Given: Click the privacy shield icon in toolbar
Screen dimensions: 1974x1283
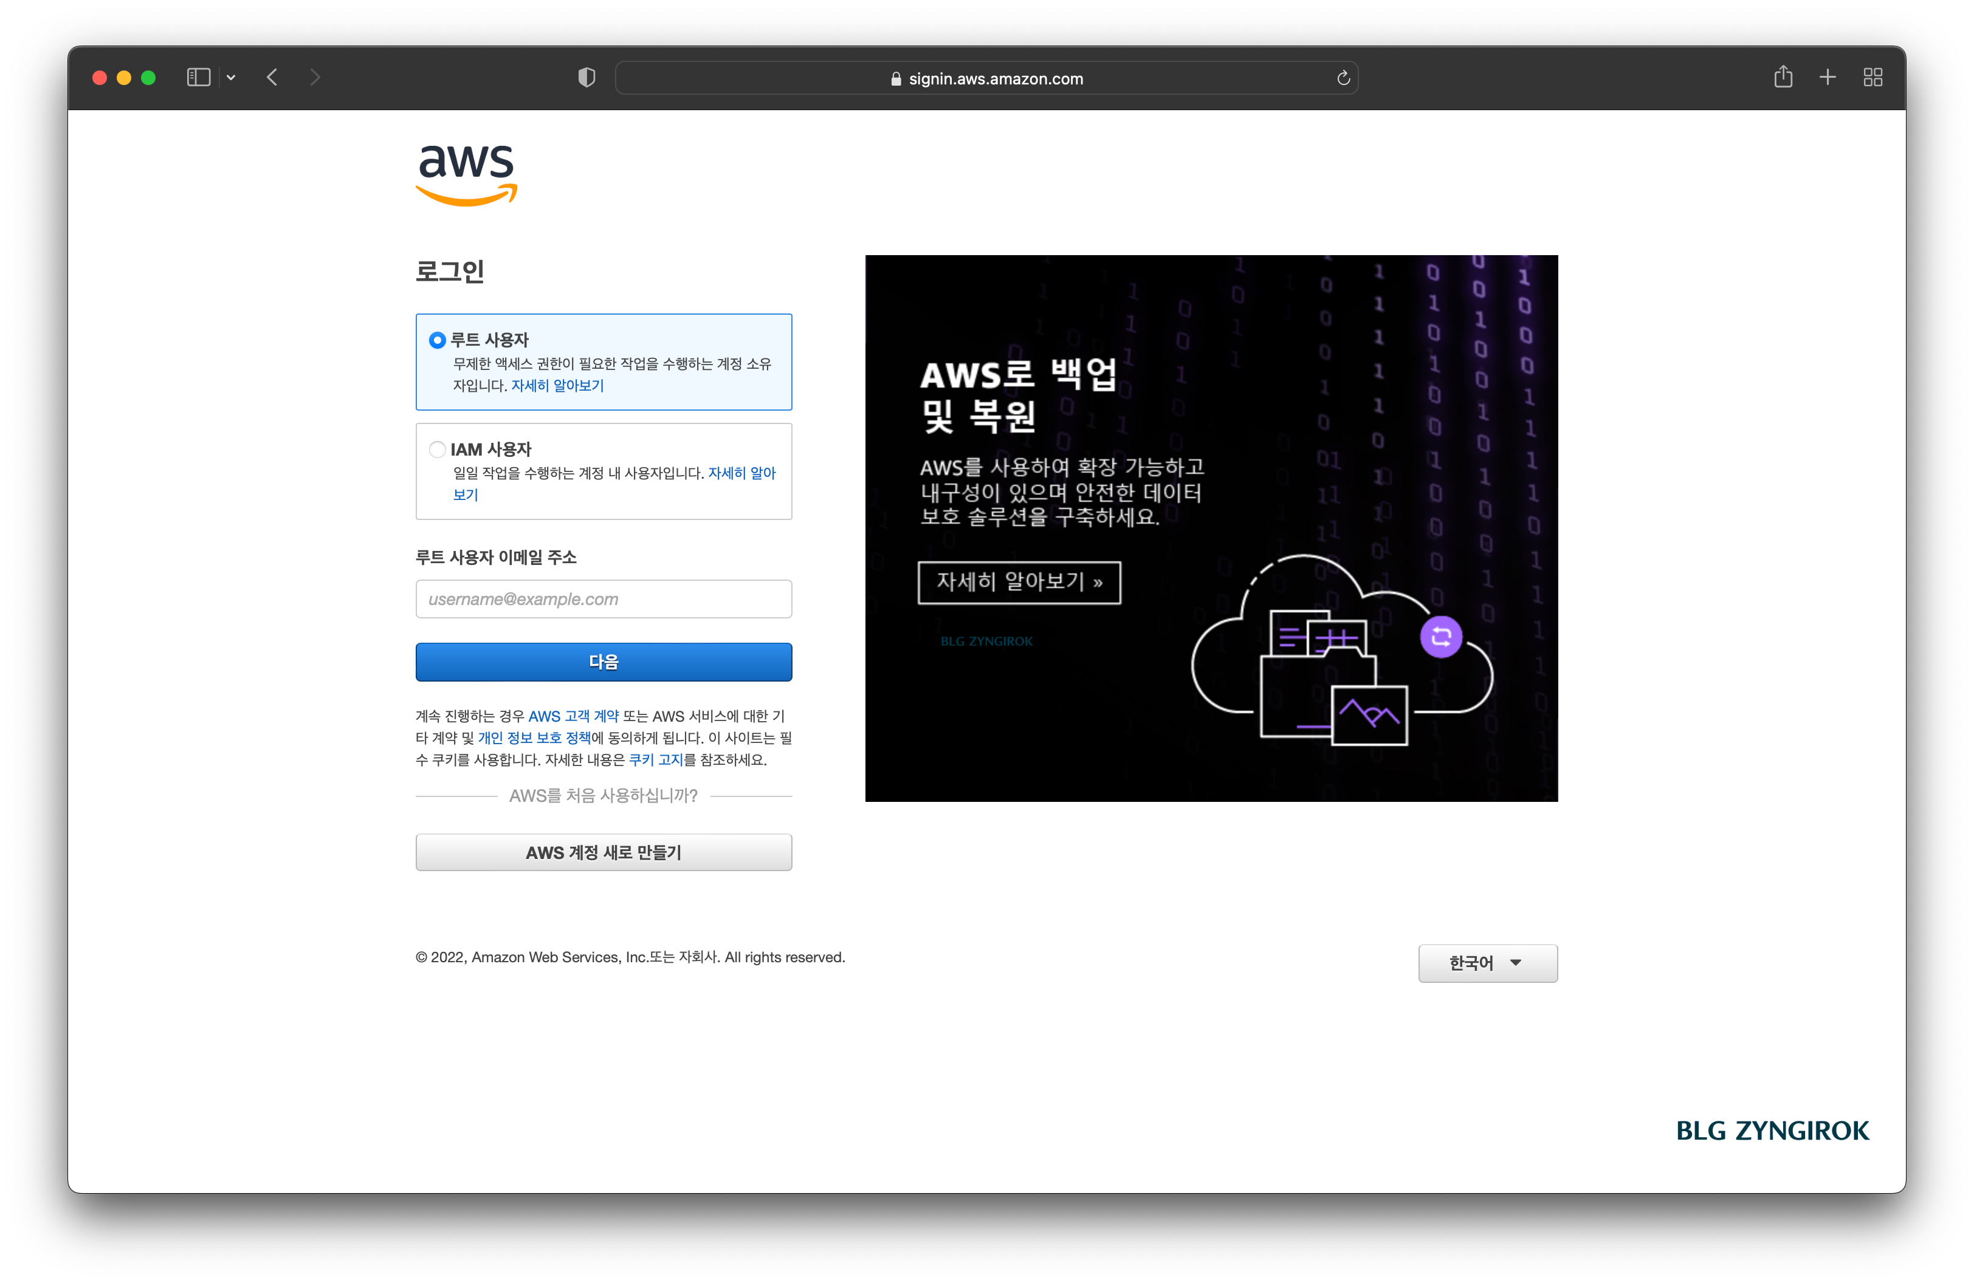Looking at the screenshot, I should tap(585, 77).
